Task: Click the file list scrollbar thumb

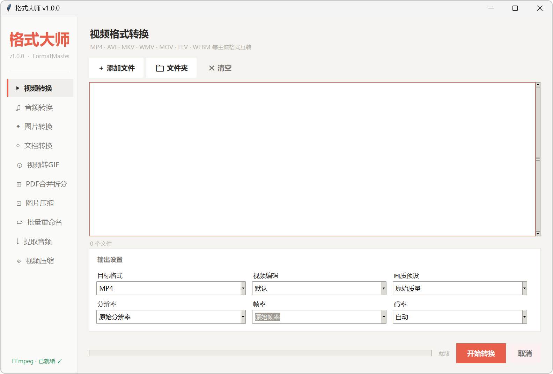Action: tap(538, 159)
